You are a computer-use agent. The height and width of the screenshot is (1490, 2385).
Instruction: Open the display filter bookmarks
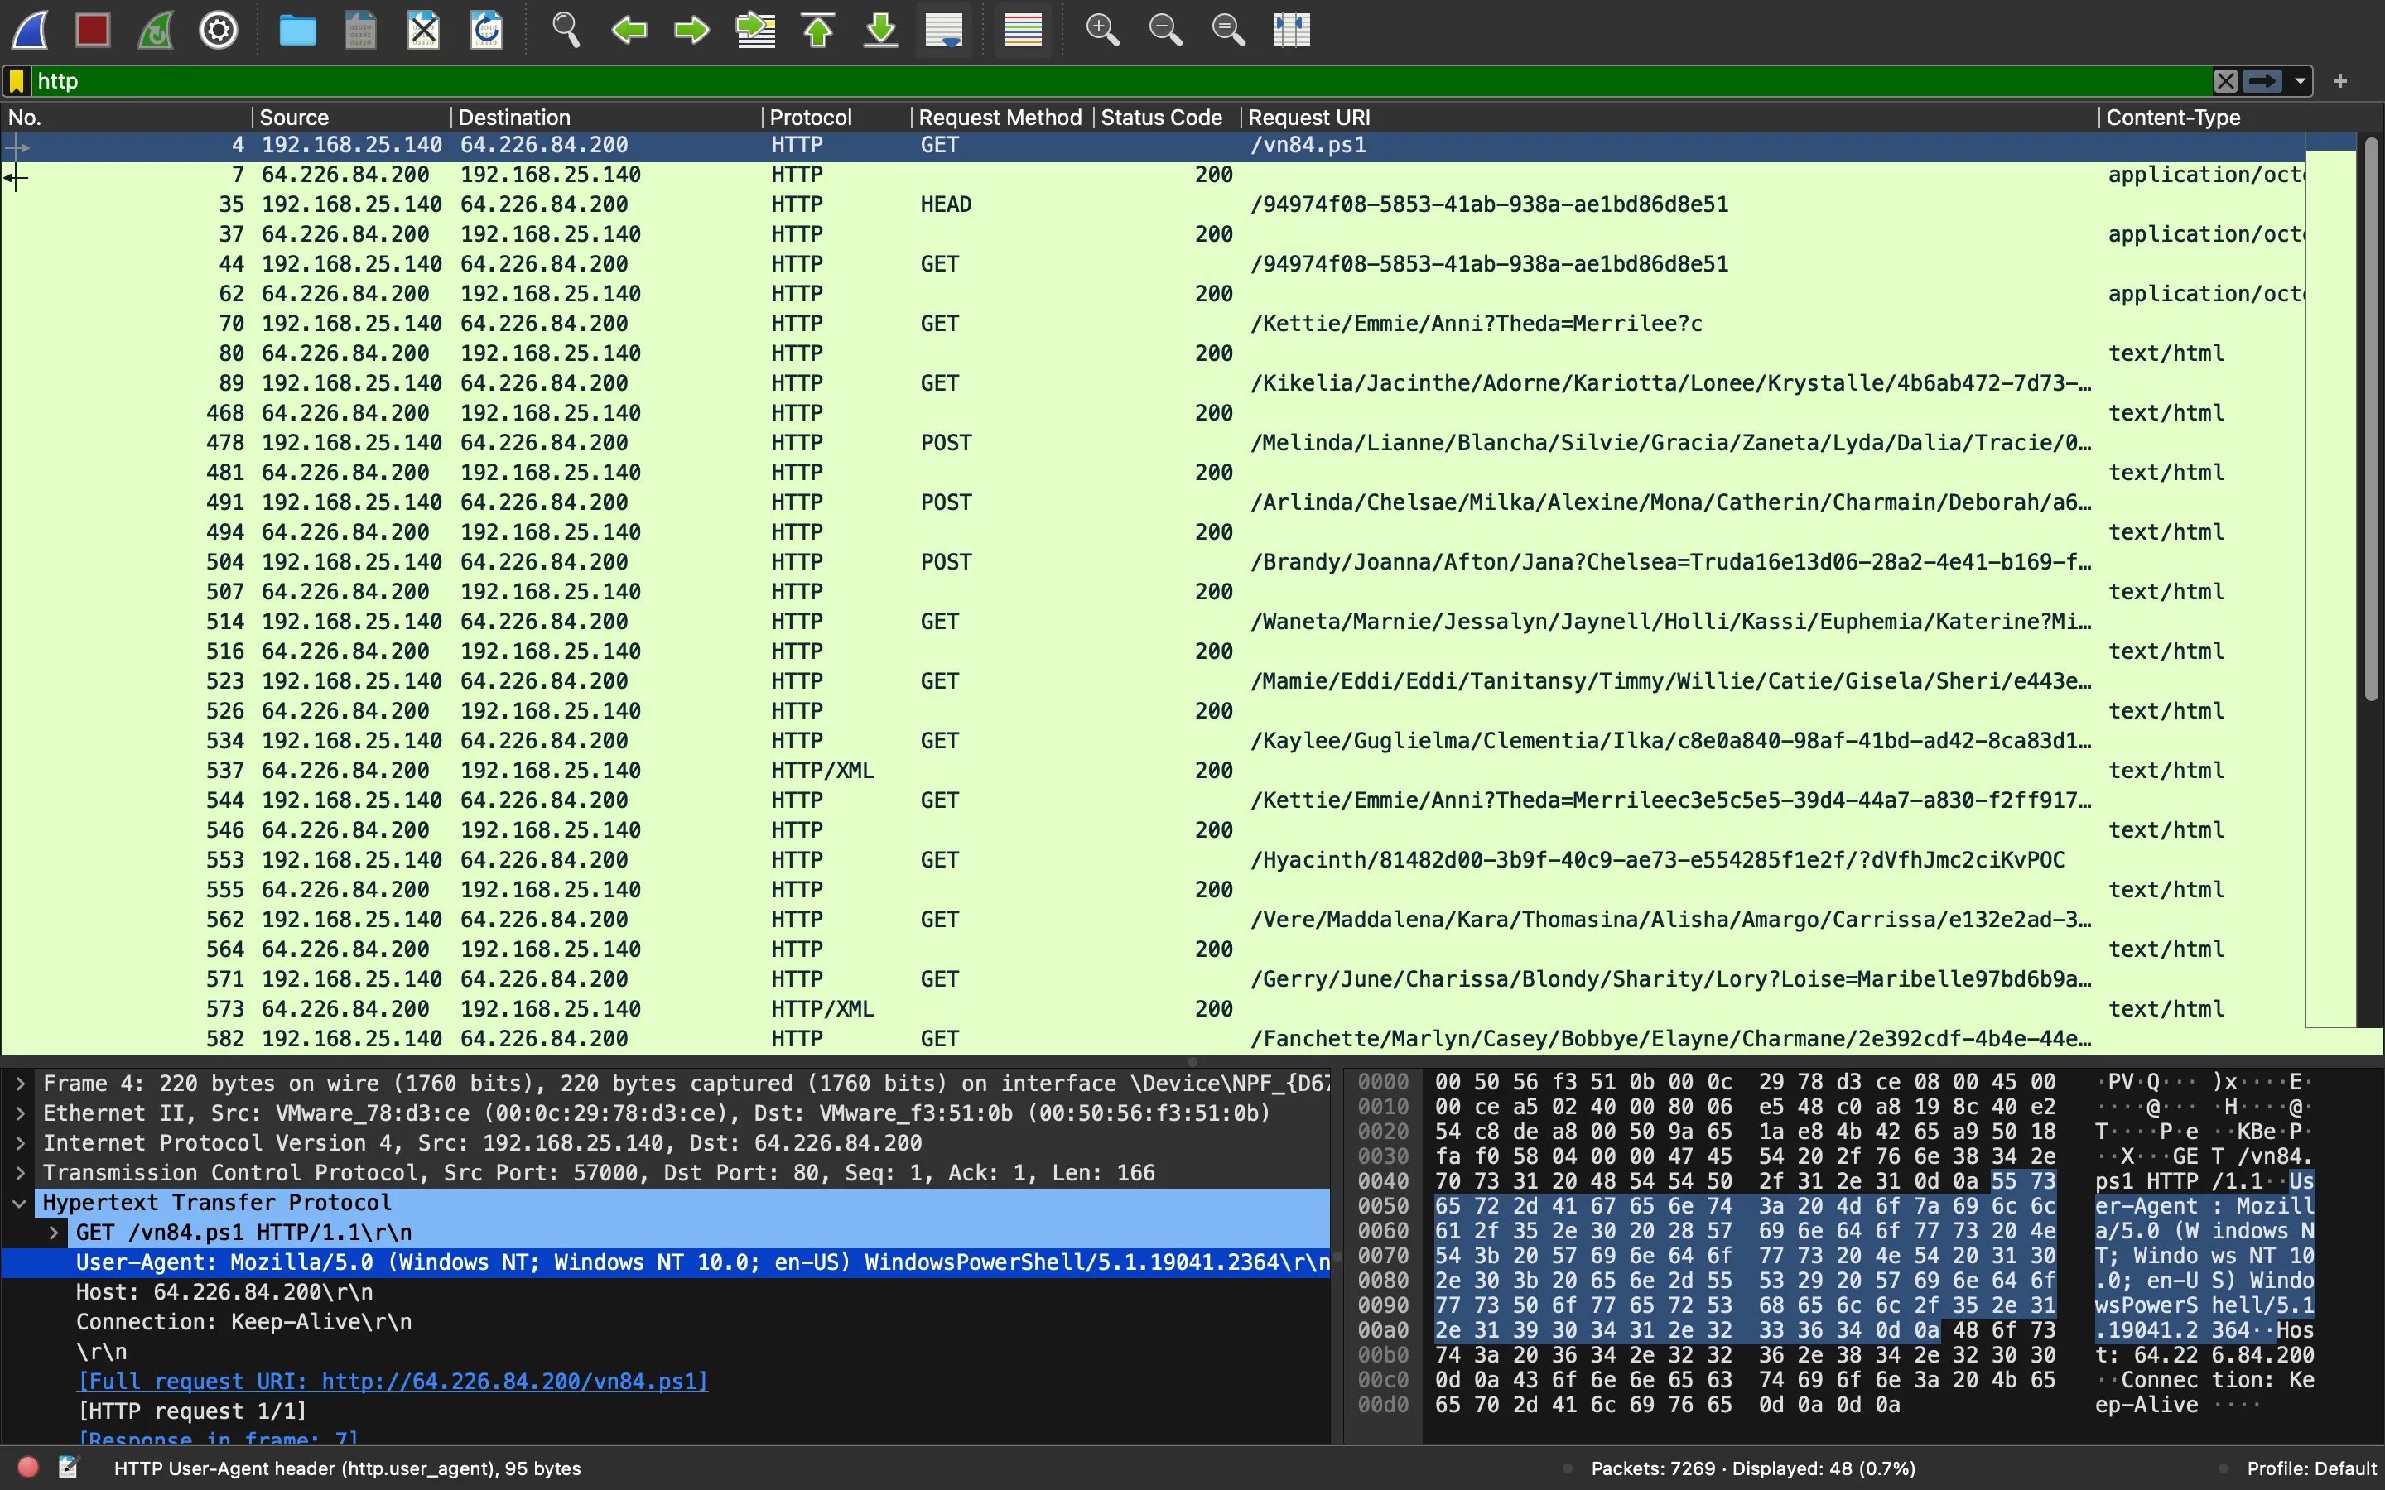tap(17, 81)
